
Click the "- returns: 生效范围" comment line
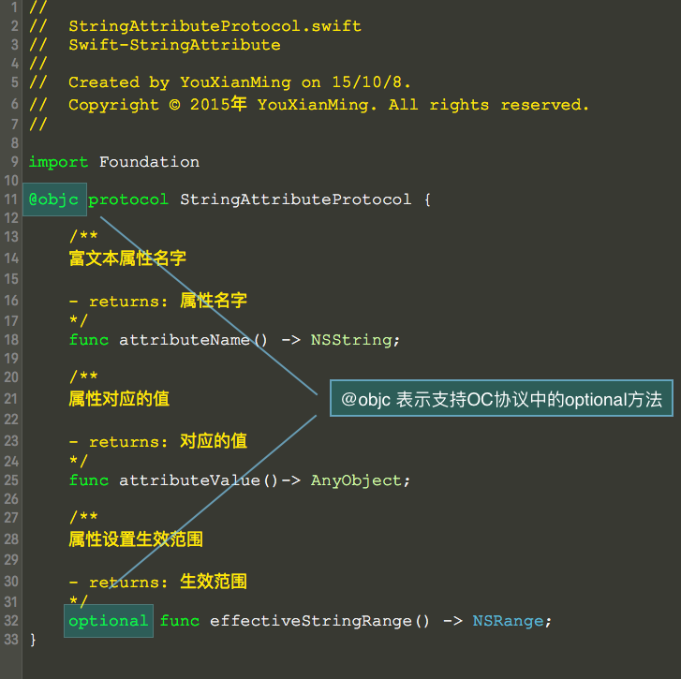point(158,582)
